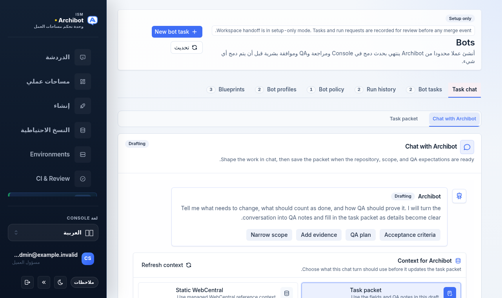The width and height of the screenshot is (502, 298).
Task: Click the QA plan suggestion chip
Action: click(x=360, y=235)
